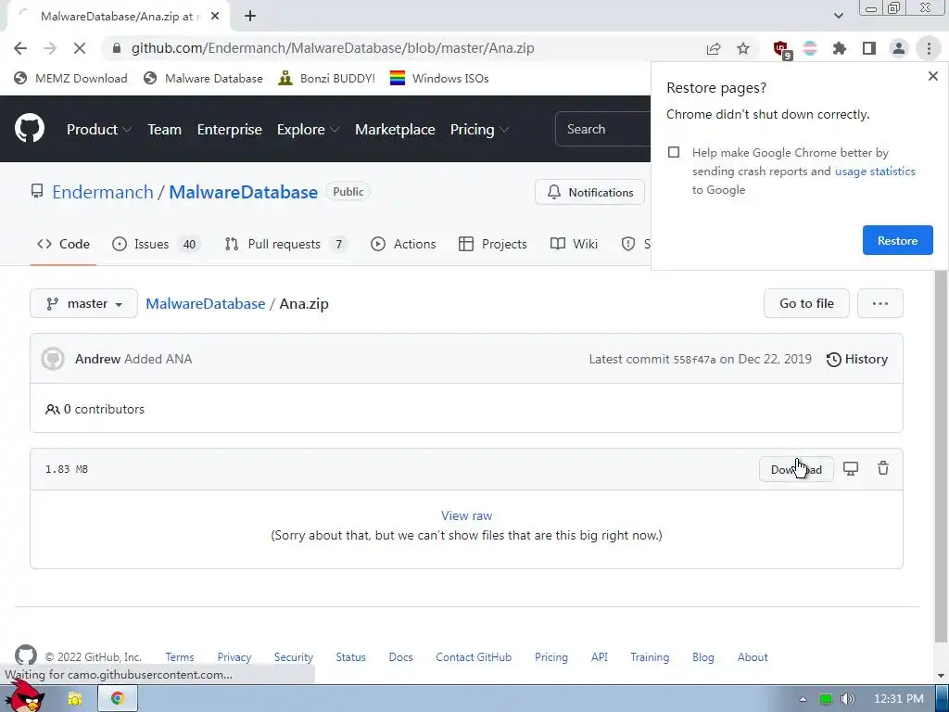Click the footer About link
949x712 pixels.
[x=753, y=657]
